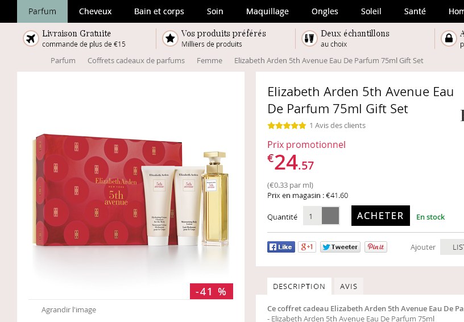Pin the product with Pinit button
This screenshot has width=464, height=322.
pyautogui.click(x=375, y=247)
